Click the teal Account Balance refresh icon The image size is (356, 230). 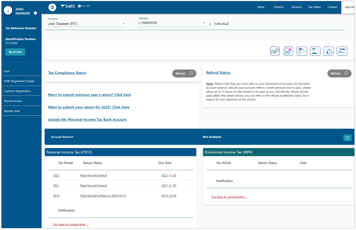347,138
